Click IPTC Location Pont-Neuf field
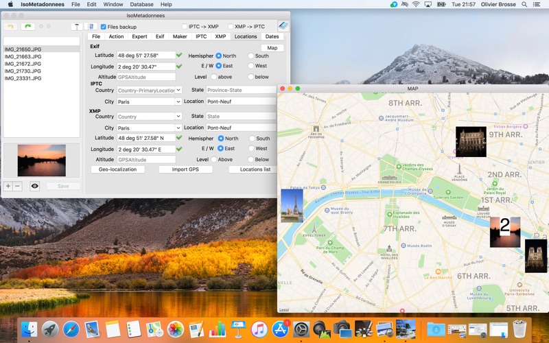The height and width of the screenshot is (343, 549). (242, 102)
